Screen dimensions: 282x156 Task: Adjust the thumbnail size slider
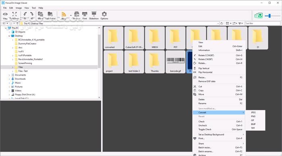click(269, 16)
